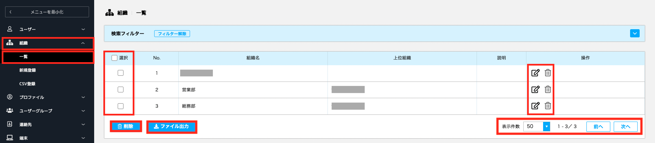This screenshot has height=143, width=655.
Task: Click メニューを最小化 to collapse sidebar
Action: (x=47, y=12)
